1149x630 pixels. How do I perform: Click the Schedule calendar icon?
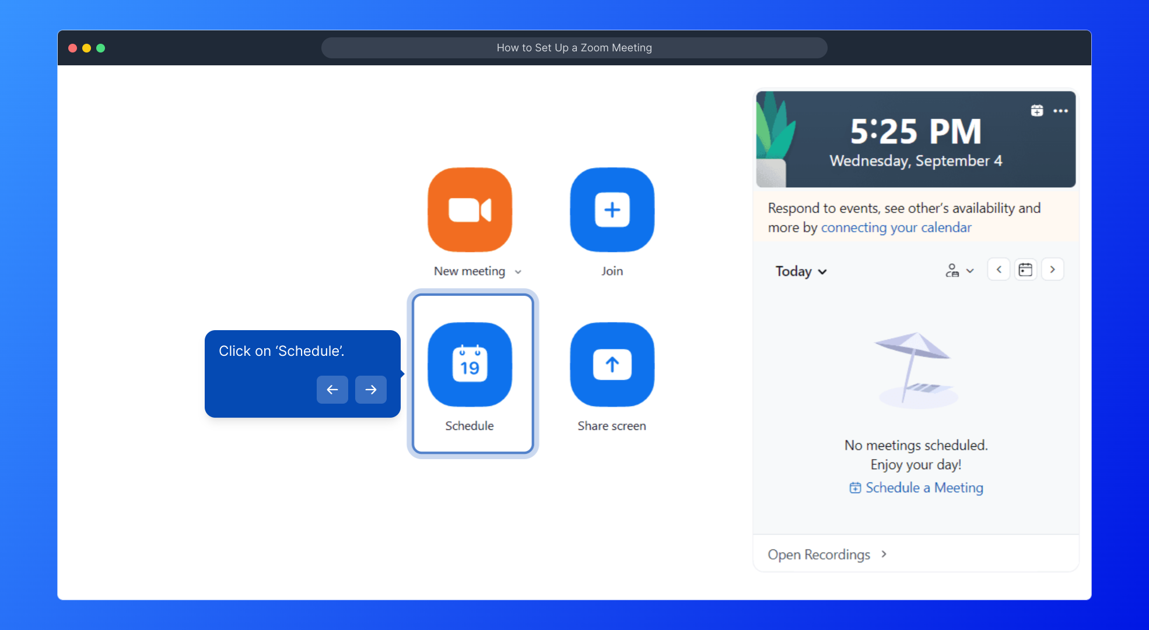click(470, 365)
